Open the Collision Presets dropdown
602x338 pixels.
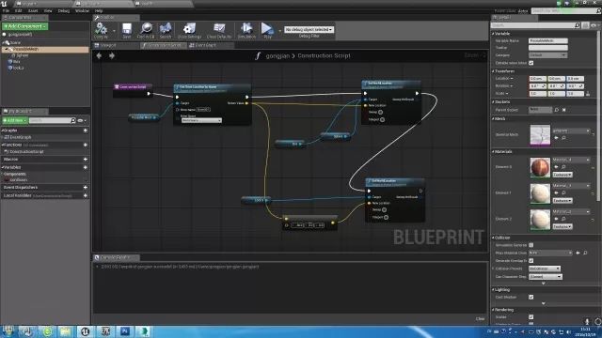point(545,269)
